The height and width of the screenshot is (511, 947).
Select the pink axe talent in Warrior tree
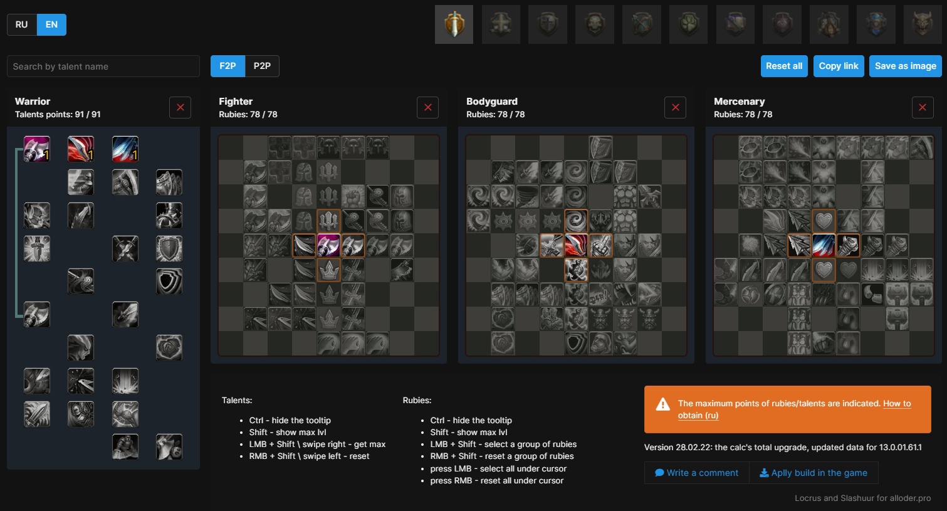(x=36, y=149)
